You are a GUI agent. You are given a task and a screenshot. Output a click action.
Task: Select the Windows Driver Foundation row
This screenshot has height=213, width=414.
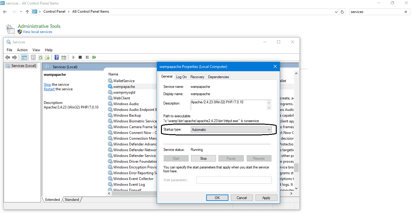point(132,161)
